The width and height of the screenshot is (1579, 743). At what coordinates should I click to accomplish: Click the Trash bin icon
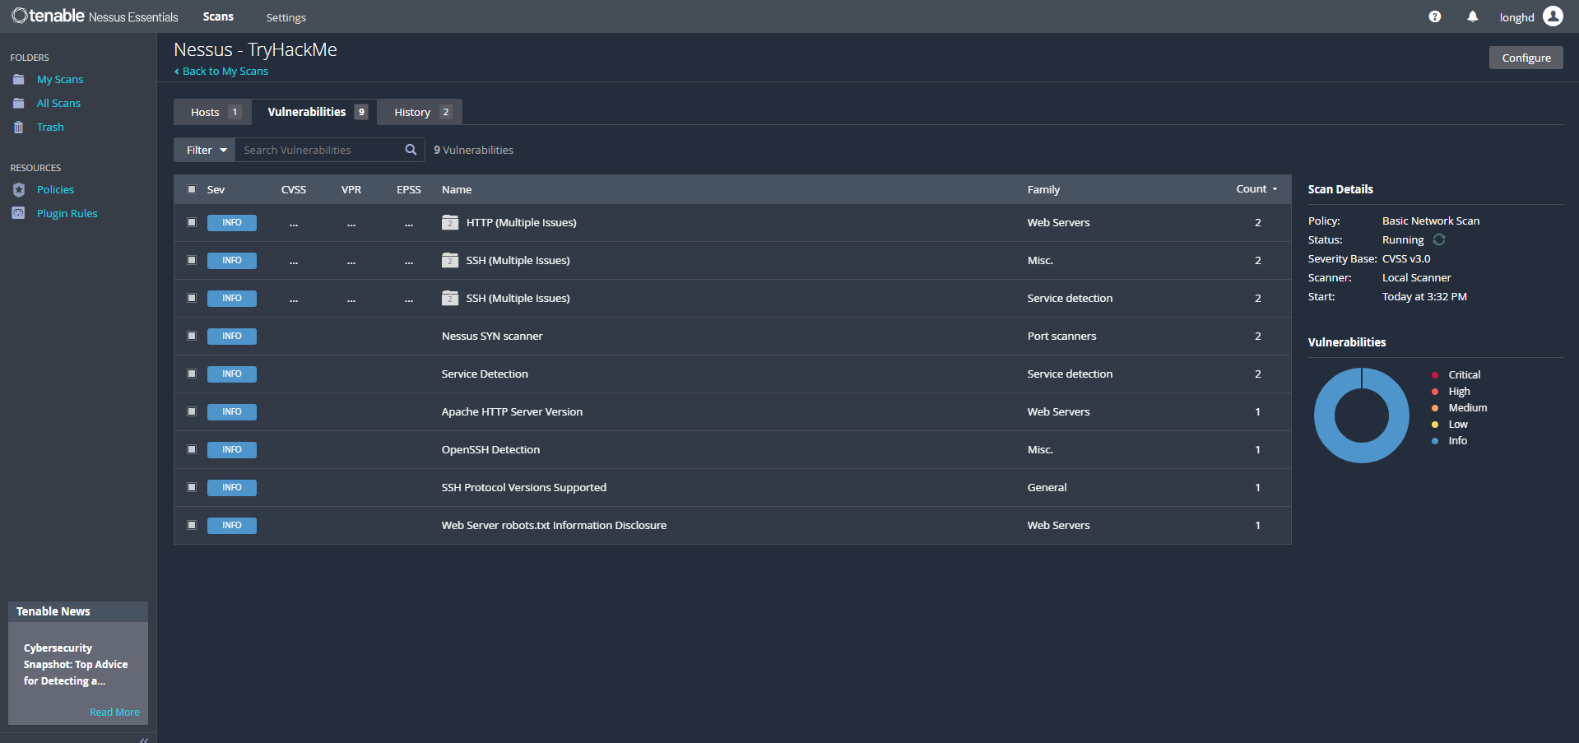(x=19, y=128)
